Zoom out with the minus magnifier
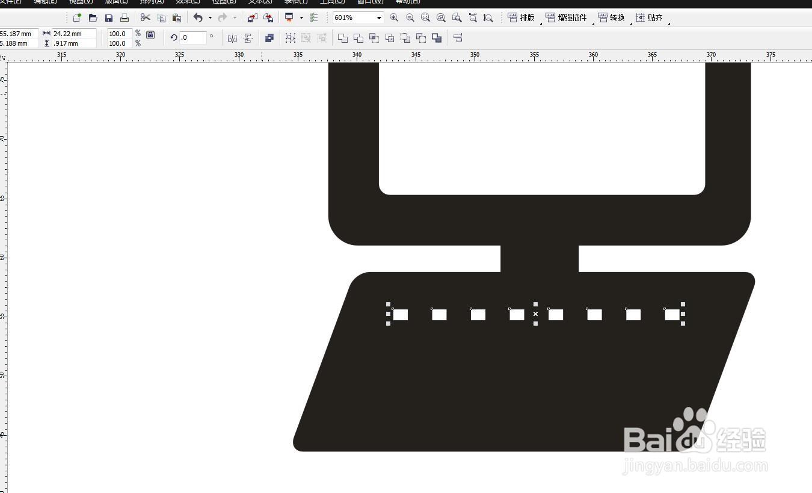This screenshot has height=493, width=812. (410, 18)
